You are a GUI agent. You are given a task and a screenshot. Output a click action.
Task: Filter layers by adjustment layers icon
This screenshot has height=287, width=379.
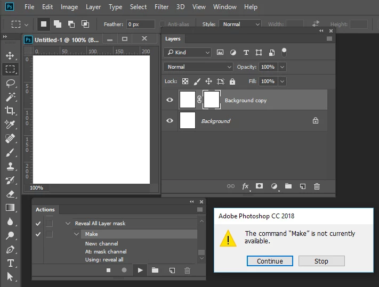(233, 52)
